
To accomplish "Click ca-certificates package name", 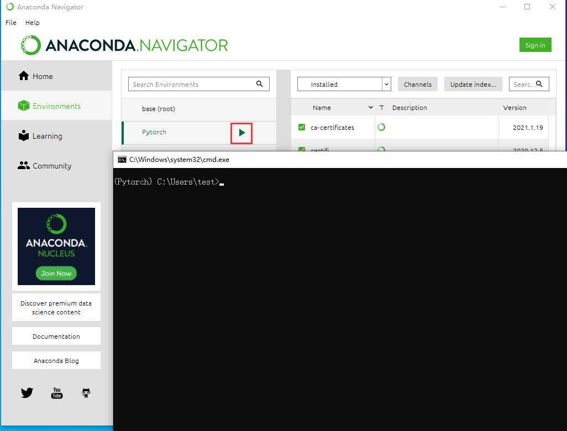I will click(x=332, y=128).
